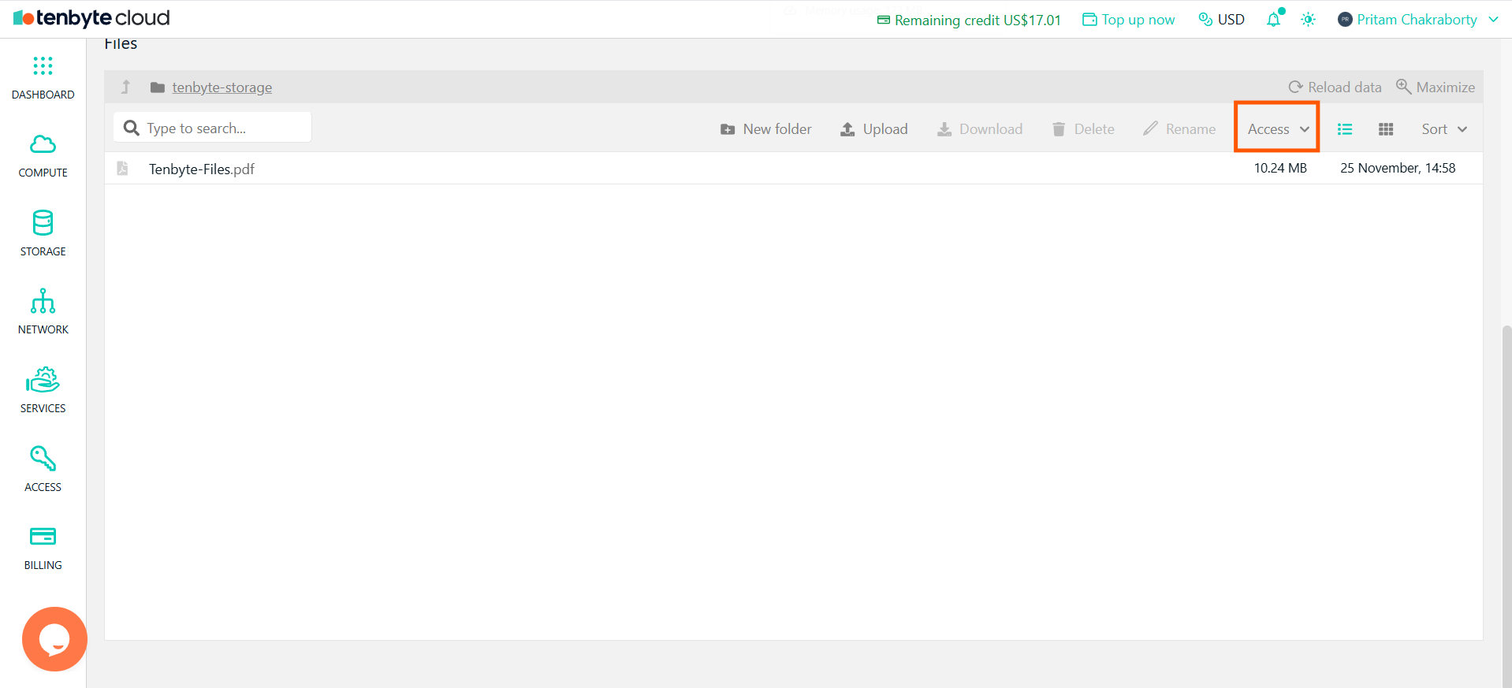The image size is (1512, 688).
Task: Click the 10.24 MB size cell
Action: click(x=1280, y=168)
